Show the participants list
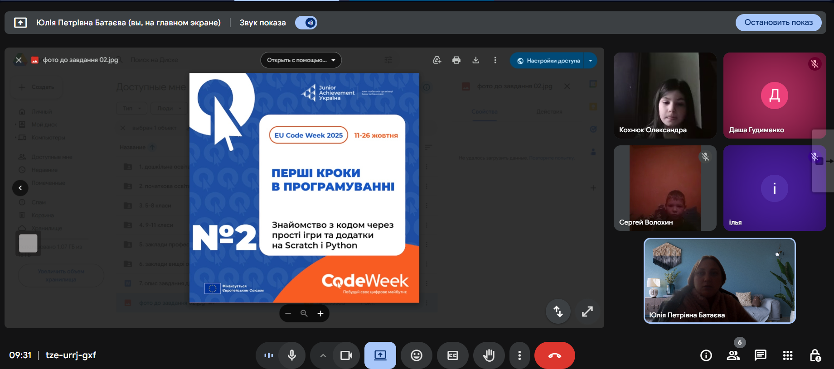This screenshot has width=834, height=369. (x=733, y=355)
